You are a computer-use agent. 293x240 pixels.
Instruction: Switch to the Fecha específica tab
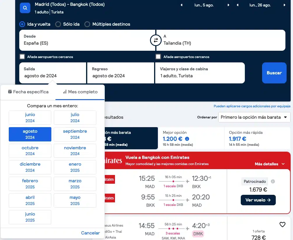(28, 92)
